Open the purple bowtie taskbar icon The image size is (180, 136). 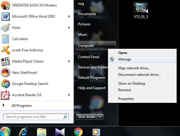[60, 132]
